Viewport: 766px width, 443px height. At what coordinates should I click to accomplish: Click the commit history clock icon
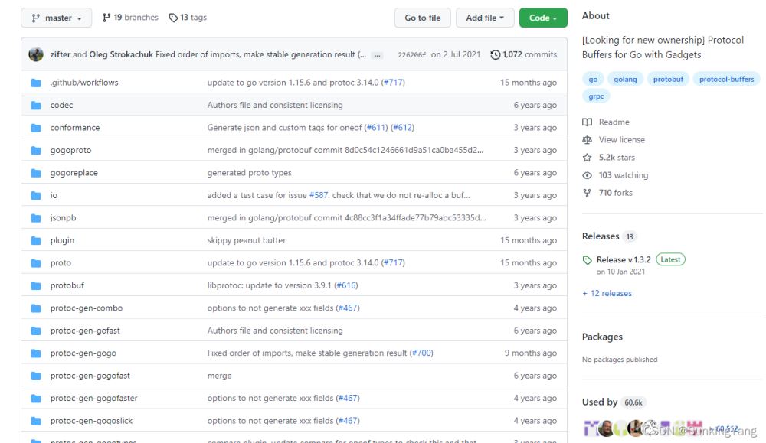495,54
